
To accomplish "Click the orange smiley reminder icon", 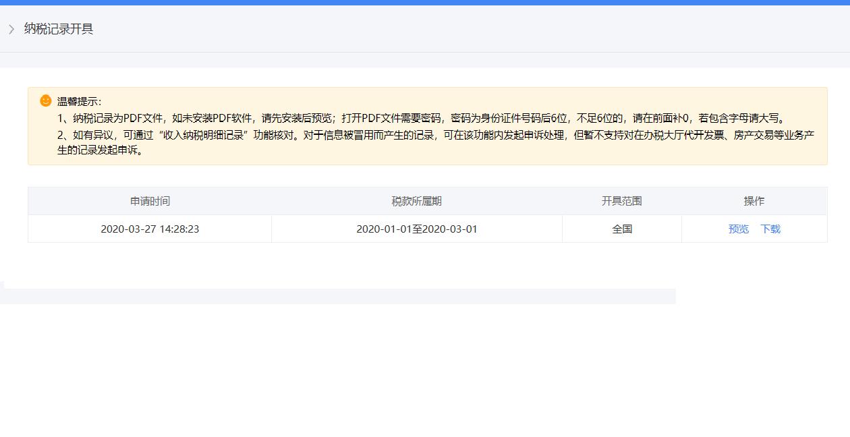I will tap(45, 100).
